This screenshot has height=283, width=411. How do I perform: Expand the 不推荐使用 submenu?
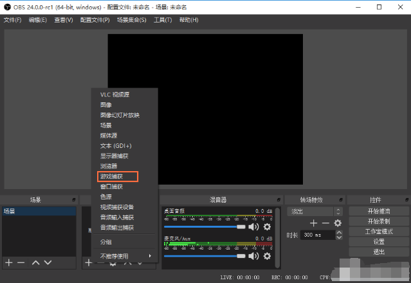click(x=125, y=256)
